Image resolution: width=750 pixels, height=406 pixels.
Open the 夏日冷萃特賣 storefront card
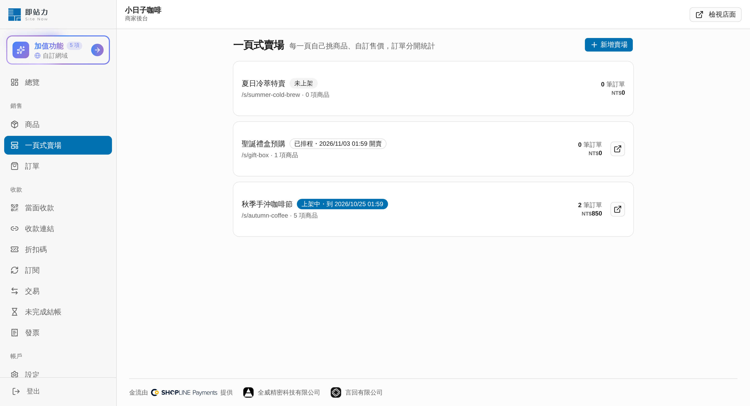(433, 88)
